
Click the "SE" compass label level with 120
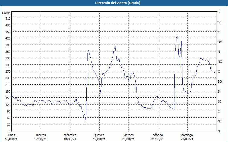[219, 101]
